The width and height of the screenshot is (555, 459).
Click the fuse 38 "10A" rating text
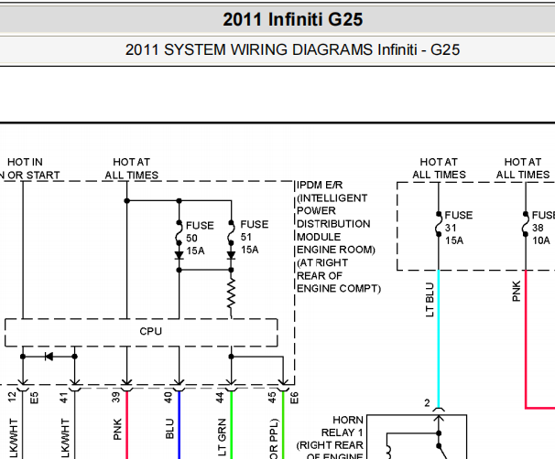pyautogui.click(x=541, y=240)
